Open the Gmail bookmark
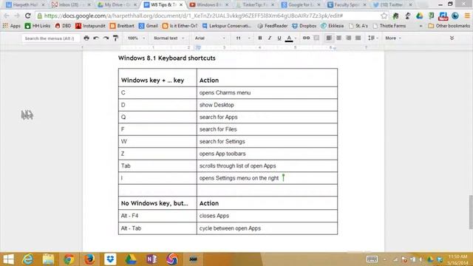Screen dimensions: 473x266 [x=148, y=26]
